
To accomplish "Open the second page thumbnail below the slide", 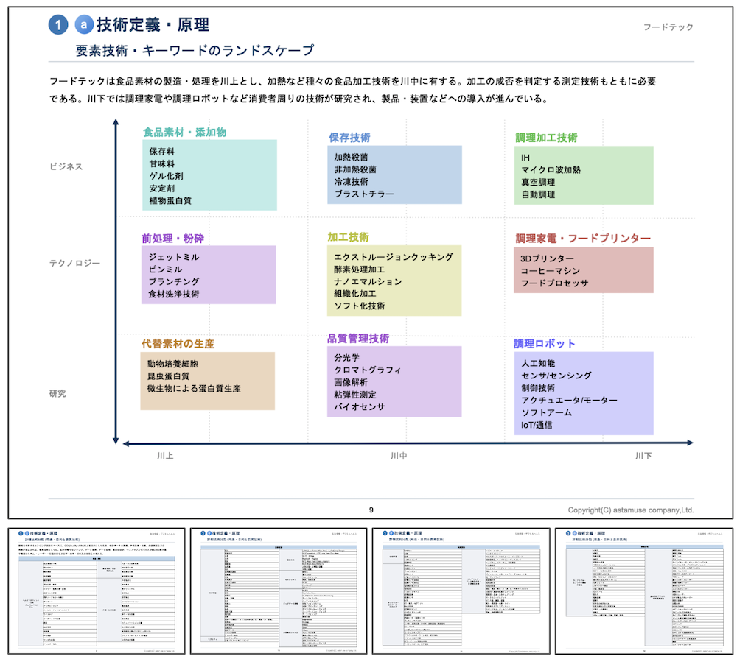I will [278, 590].
